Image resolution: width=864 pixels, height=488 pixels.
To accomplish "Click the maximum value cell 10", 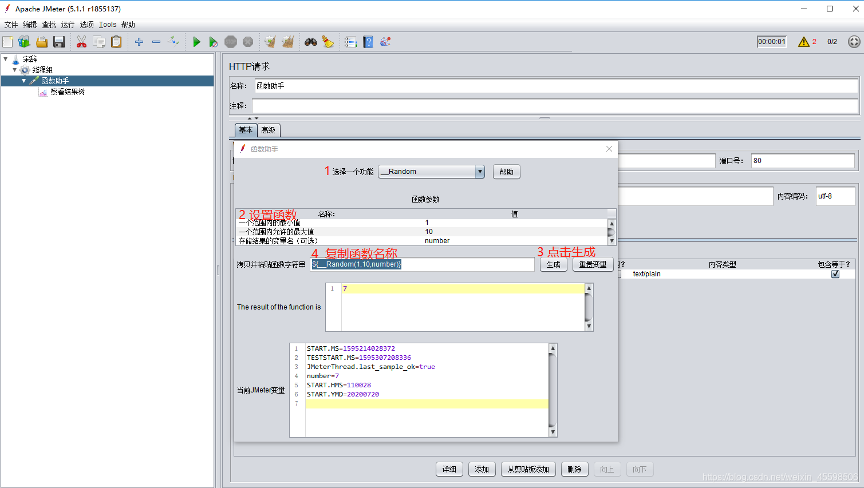I will (515, 232).
